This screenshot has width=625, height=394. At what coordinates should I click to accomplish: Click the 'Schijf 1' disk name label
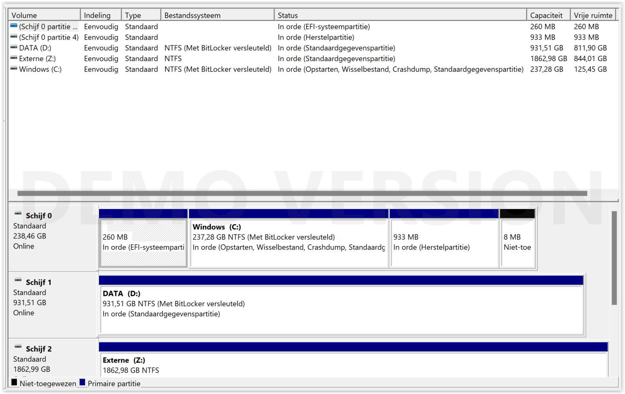(x=39, y=282)
